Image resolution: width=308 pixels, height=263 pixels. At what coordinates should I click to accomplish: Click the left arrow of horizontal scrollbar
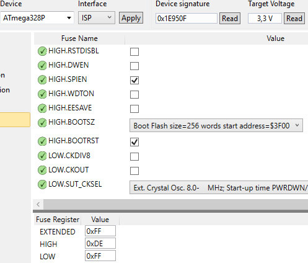[38, 205]
